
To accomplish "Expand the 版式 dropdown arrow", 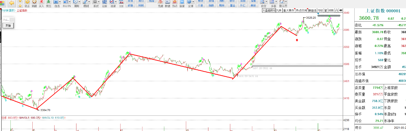I will point(99,2).
